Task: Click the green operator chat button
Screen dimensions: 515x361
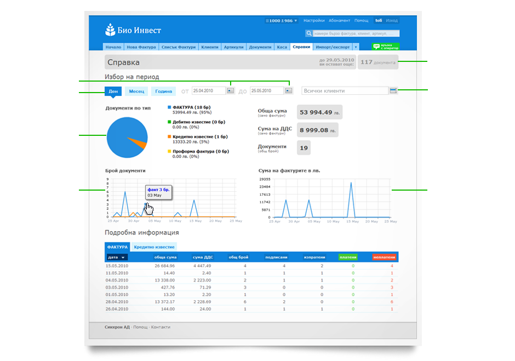Action: point(385,47)
